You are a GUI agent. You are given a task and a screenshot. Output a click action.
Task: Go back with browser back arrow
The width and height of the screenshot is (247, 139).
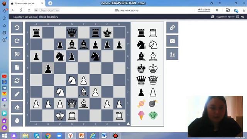pos(13,10)
